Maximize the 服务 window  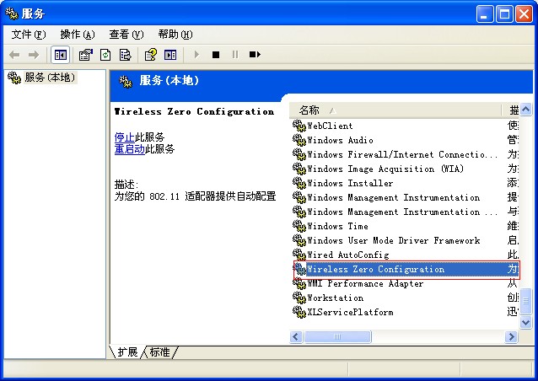(504, 14)
